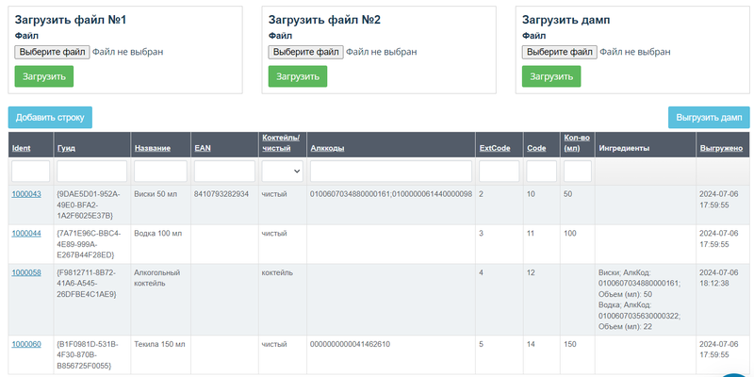Image resolution: width=754 pixels, height=377 pixels.
Task: Sort by Коктейль/чистый column header
Action: (x=281, y=143)
